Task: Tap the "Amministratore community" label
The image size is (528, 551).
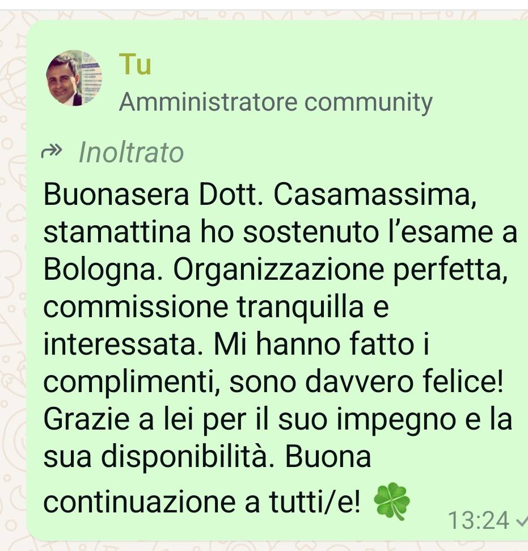Action: 276,102
